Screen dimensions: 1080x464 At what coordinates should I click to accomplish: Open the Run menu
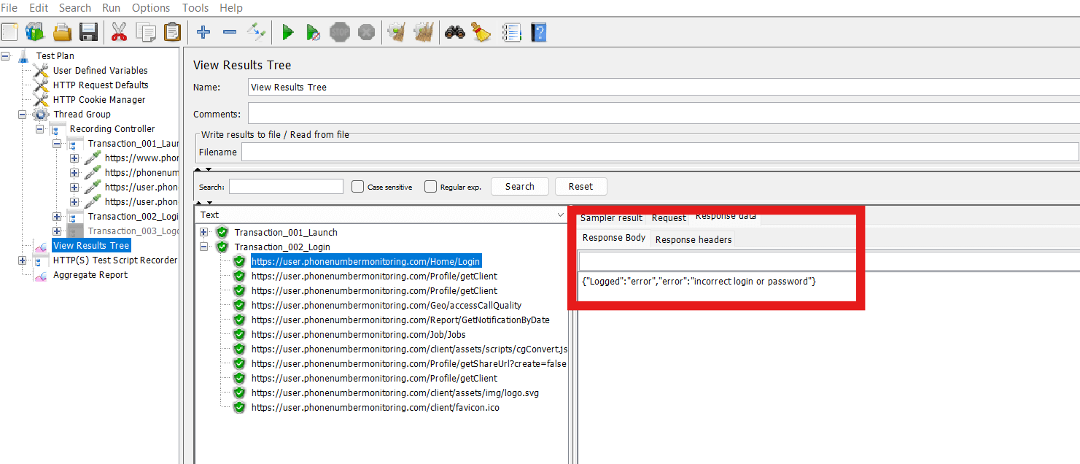point(112,8)
